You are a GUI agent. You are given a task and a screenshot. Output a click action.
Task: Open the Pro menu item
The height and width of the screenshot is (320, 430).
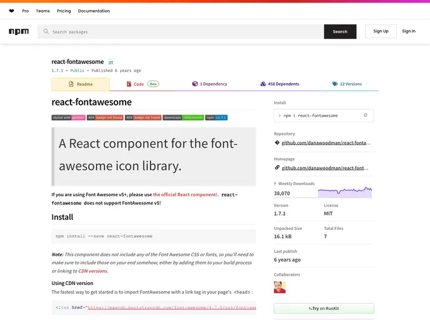25,11
